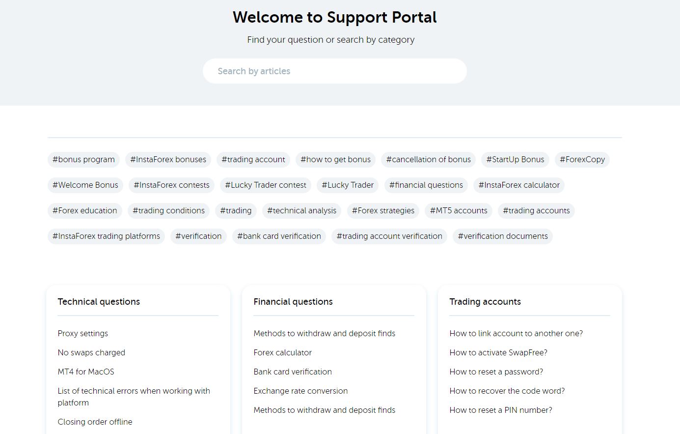Open the MT4 for MacOS article
680x434 pixels.
(86, 372)
